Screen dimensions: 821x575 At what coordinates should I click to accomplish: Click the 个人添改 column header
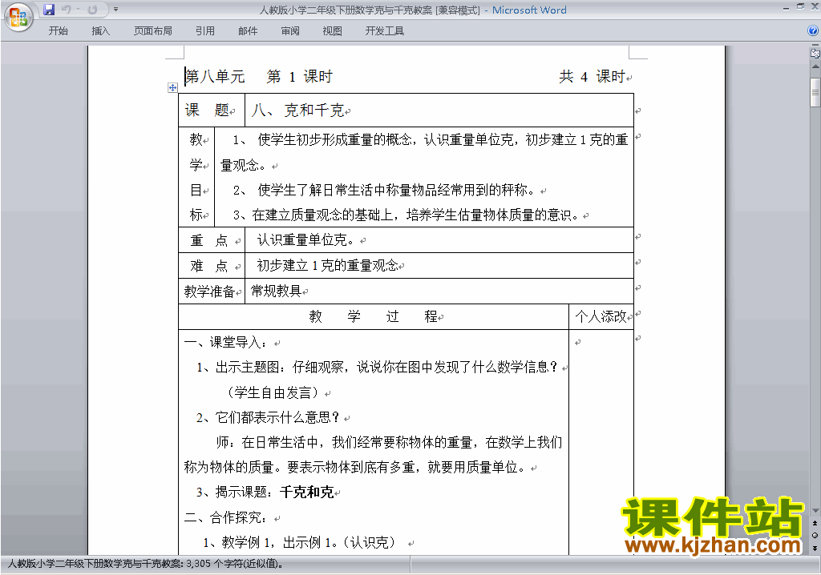click(601, 316)
